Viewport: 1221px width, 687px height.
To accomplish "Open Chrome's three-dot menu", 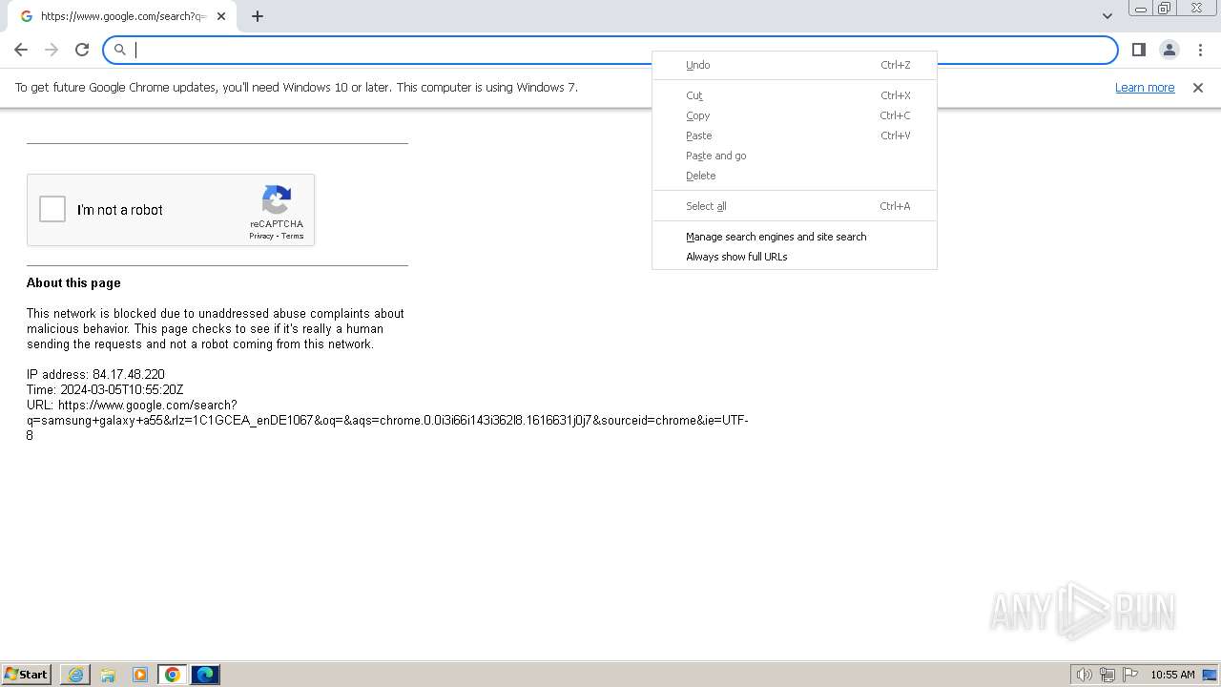I will [x=1199, y=50].
